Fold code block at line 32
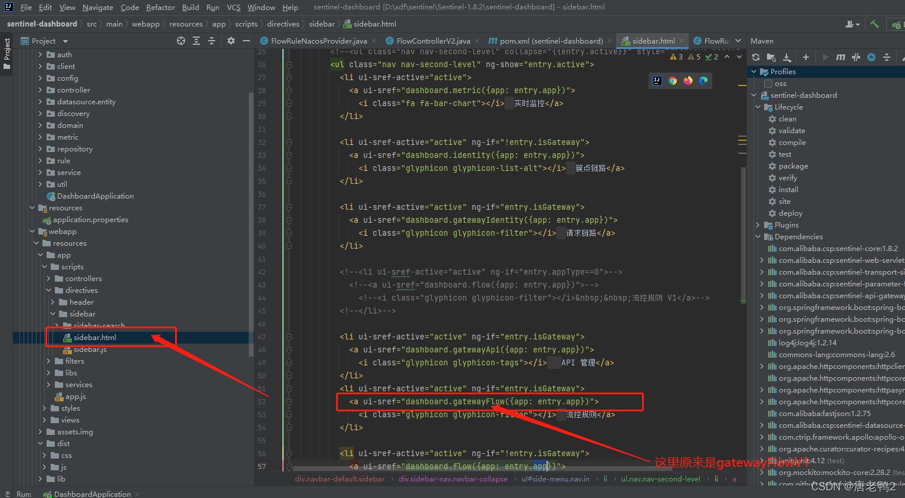This screenshot has width=905, height=498. point(289,142)
